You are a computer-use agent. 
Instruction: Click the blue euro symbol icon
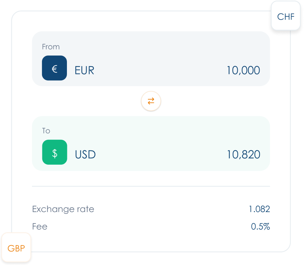(54, 68)
